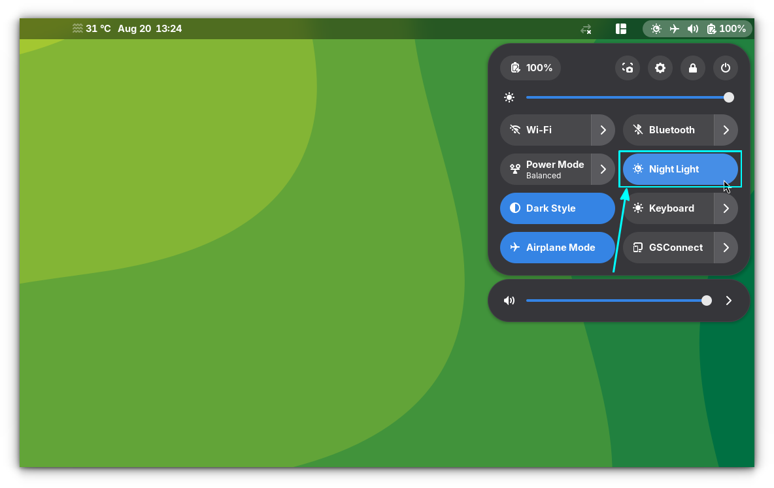
Task: Expand the Bluetooth devices submenu arrow
Action: pos(726,130)
